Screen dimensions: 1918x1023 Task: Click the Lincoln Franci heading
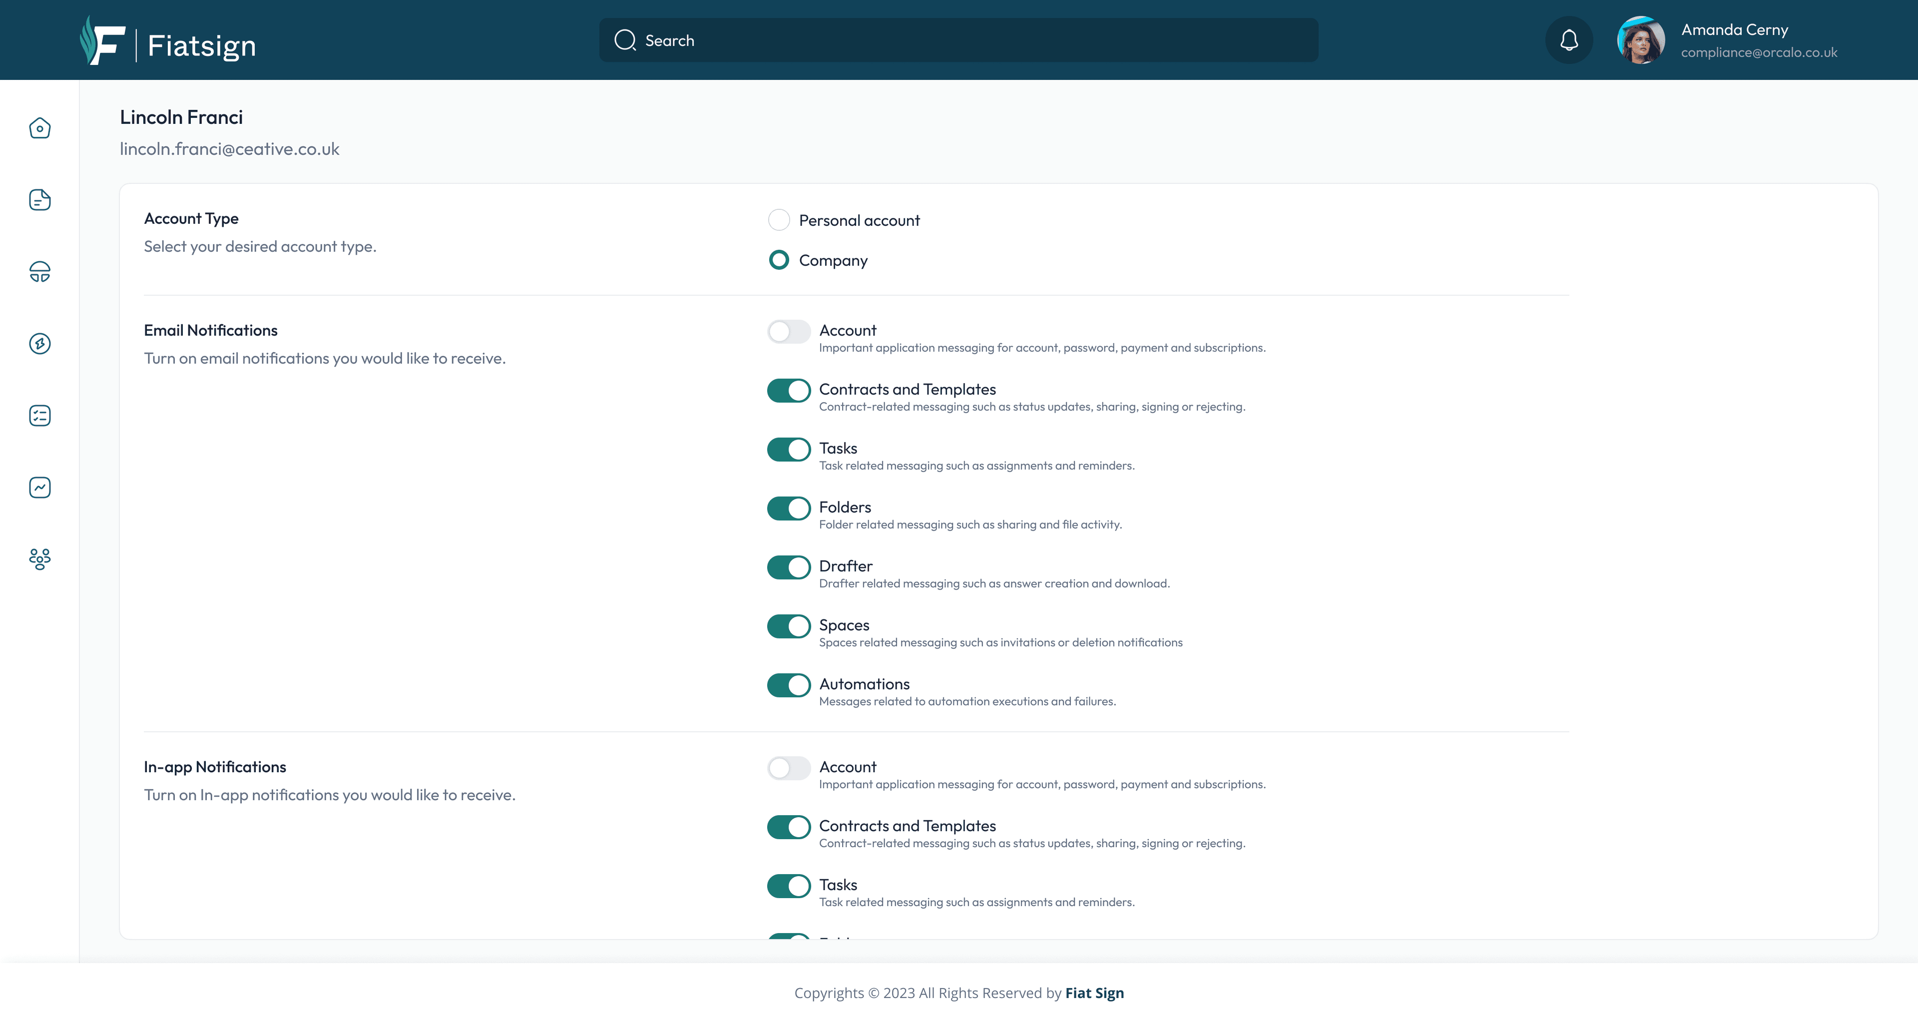pos(181,117)
